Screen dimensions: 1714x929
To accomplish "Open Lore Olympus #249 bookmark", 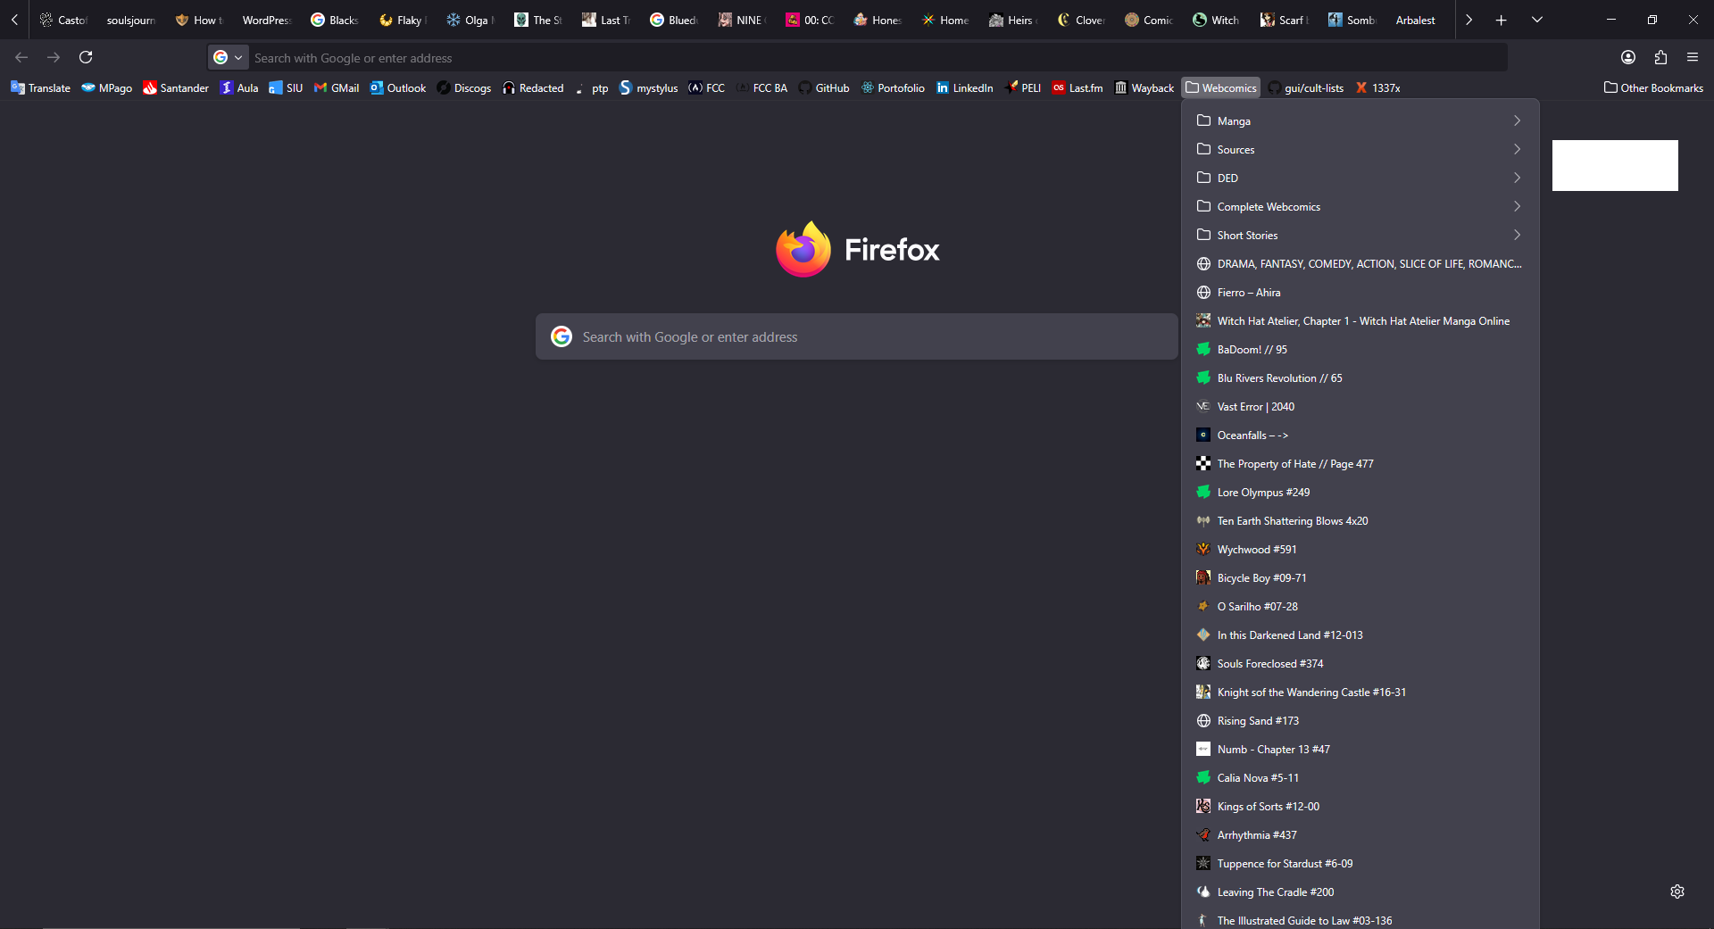I will [x=1360, y=492].
